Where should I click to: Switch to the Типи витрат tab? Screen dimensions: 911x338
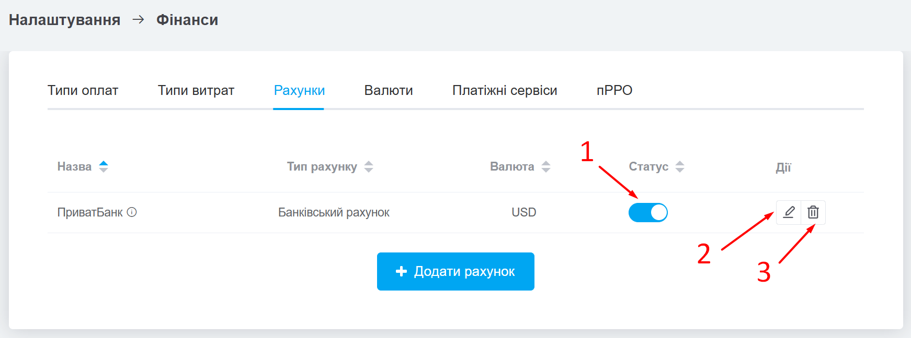click(x=196, y=91)
